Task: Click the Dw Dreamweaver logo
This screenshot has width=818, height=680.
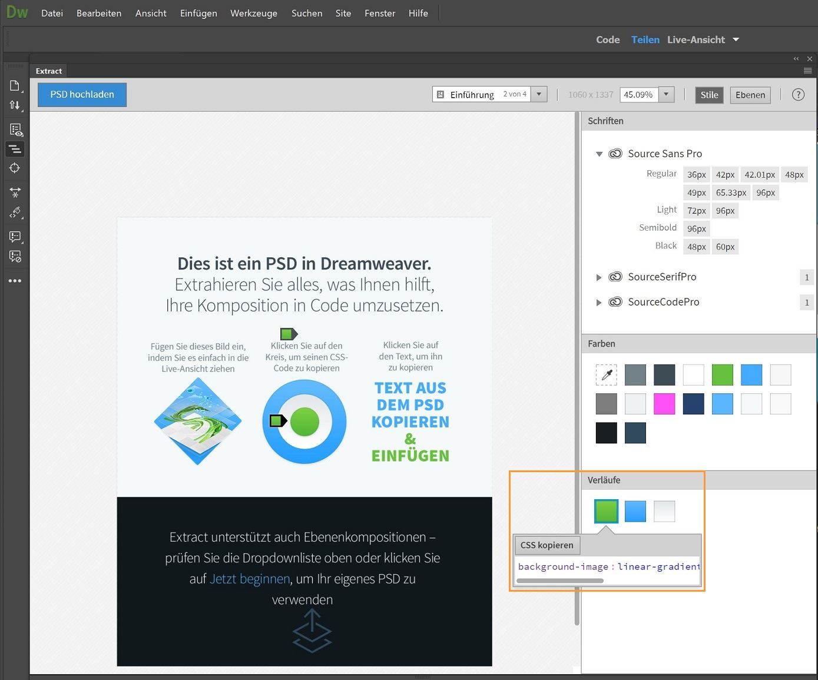Action: (x=16, y=12)
